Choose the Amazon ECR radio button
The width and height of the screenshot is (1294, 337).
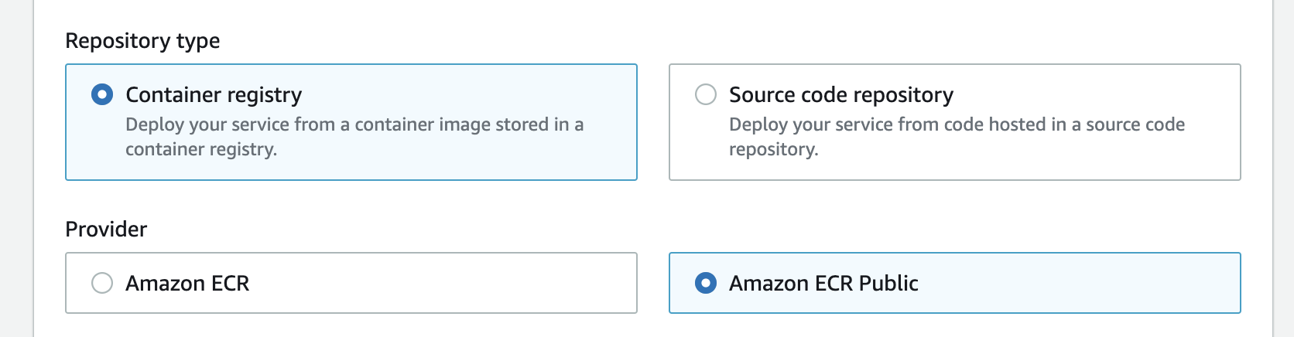coord(102,283)
